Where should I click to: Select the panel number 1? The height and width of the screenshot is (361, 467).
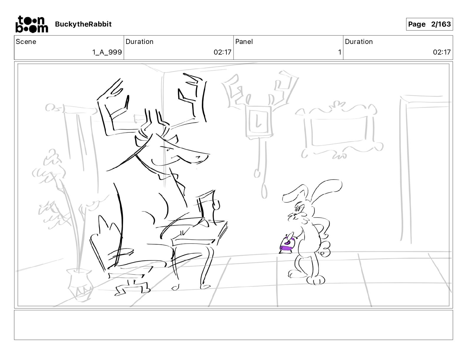pos(339,52)
